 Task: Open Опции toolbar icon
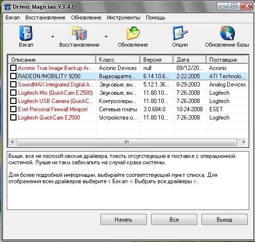click(x=180, y=33)
